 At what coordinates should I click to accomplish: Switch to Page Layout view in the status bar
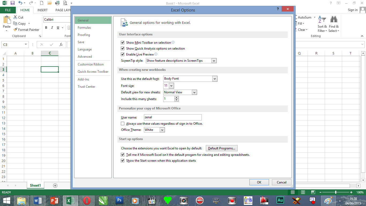[303, 192]
